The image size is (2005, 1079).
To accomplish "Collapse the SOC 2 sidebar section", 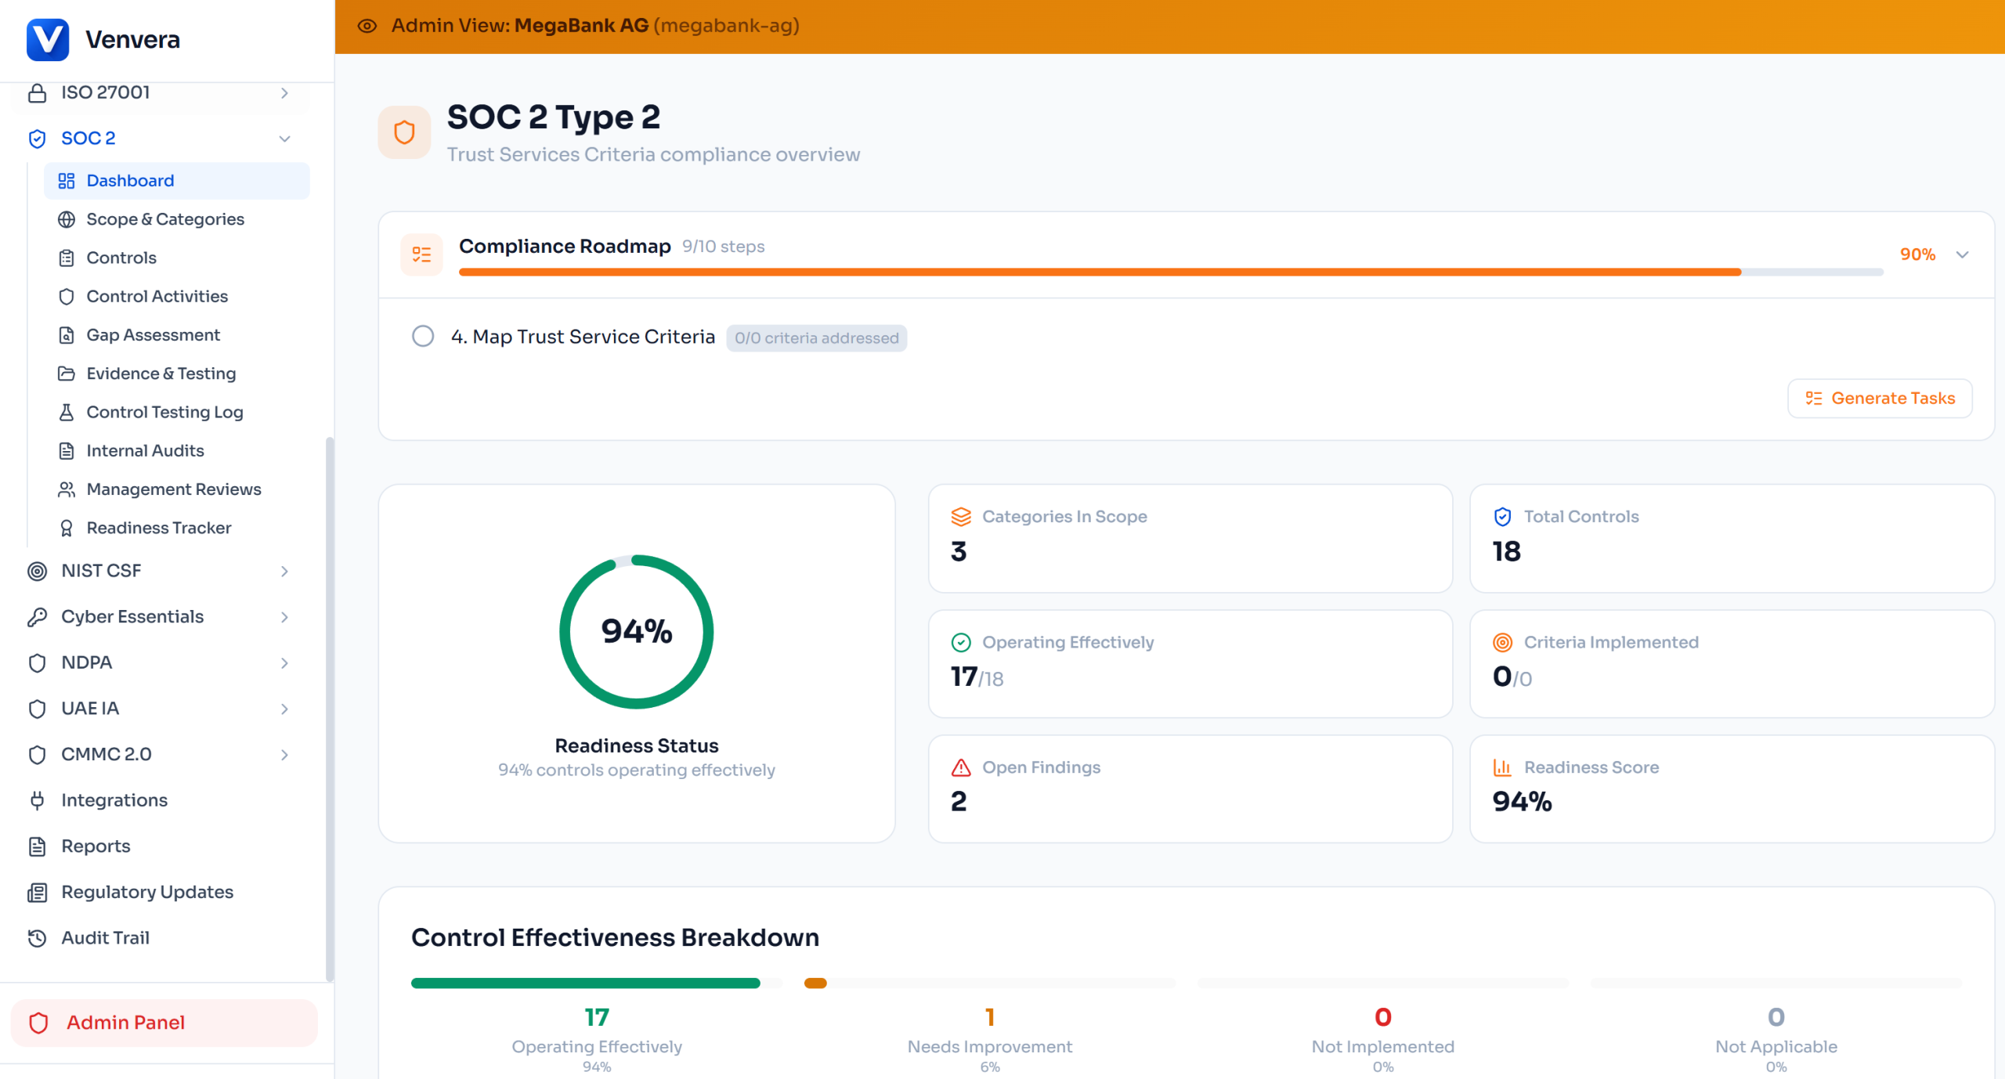I will click(x=284, y=139).
